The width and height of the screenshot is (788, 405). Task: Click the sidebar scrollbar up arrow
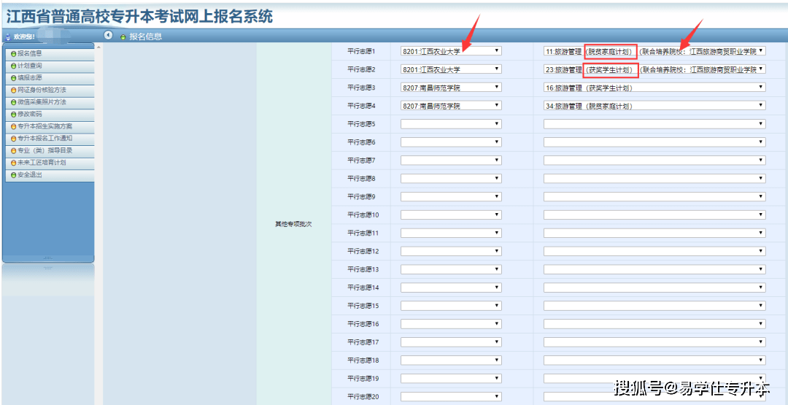tap(98, 47)
